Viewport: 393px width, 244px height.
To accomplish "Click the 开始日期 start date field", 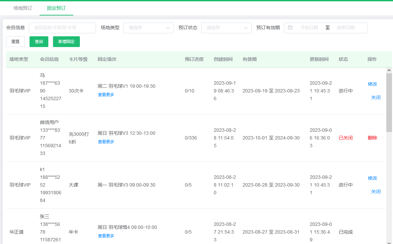I will pos(309,28).
